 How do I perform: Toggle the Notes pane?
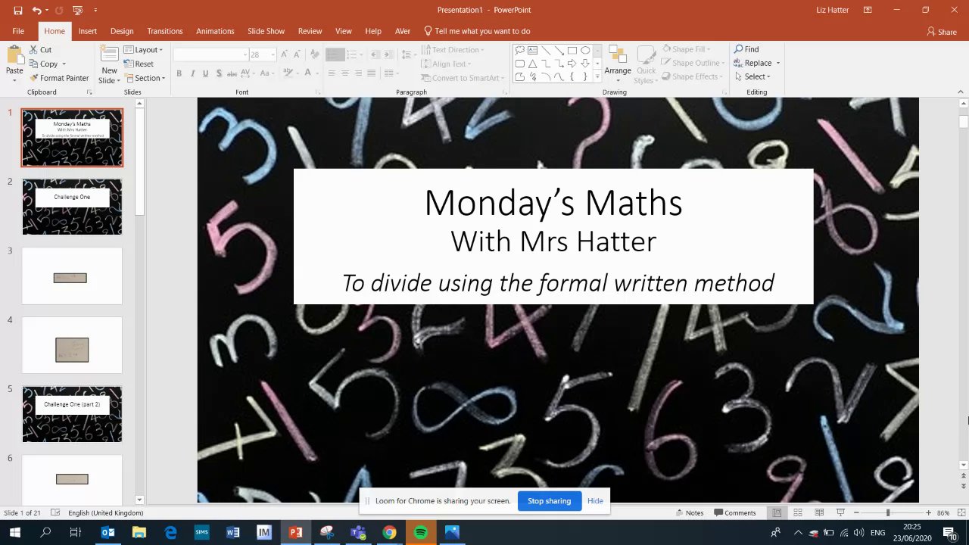click(x=690, y=512)
